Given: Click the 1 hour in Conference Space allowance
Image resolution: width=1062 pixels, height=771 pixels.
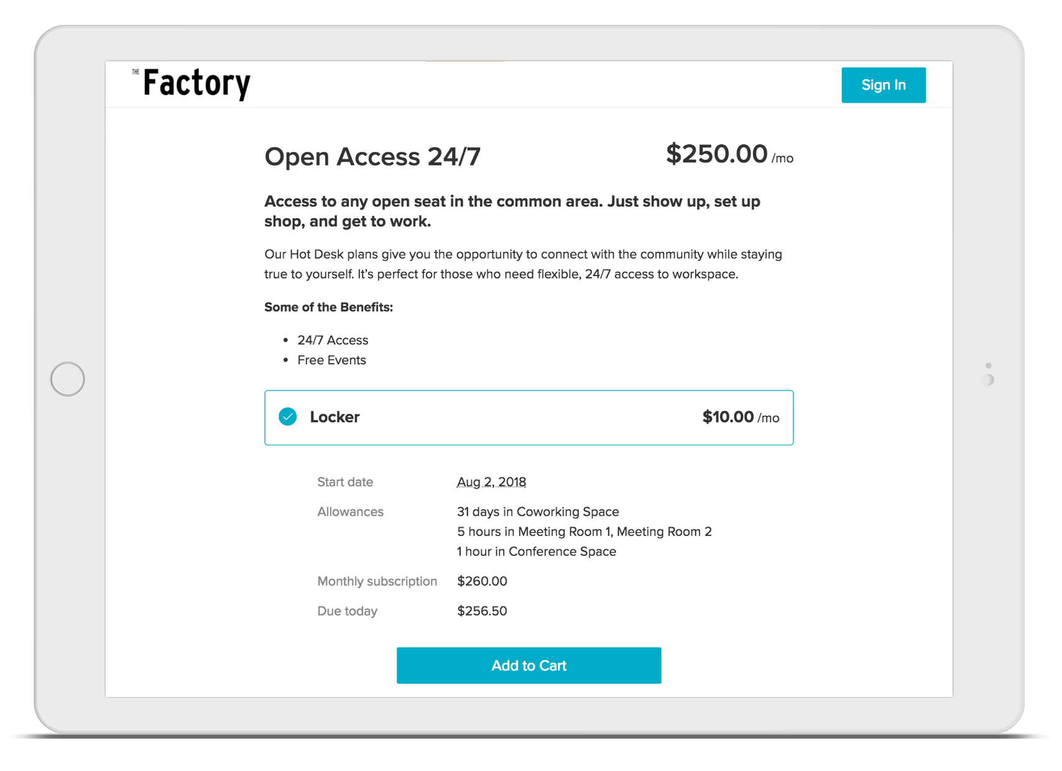Looking at the screenshot, I should 536,552.
